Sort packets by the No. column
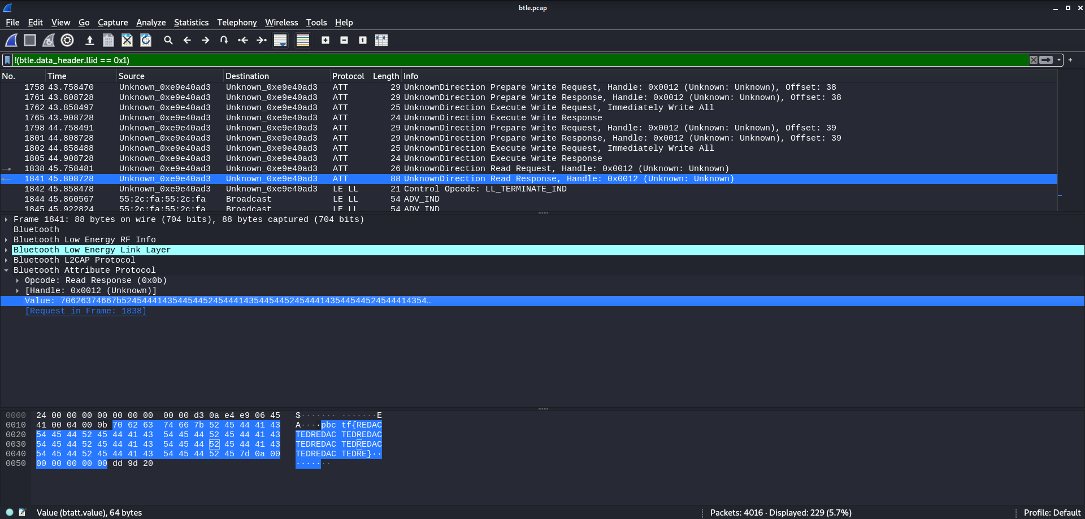The image size is (1085, 519). coord(23,76)
